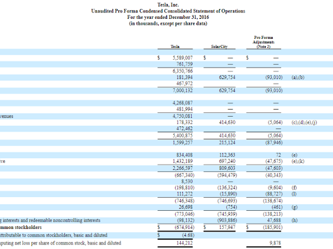The image size is (333, 249).
Task: Click the value 4,750,081
Action: [x=183, y=116]
